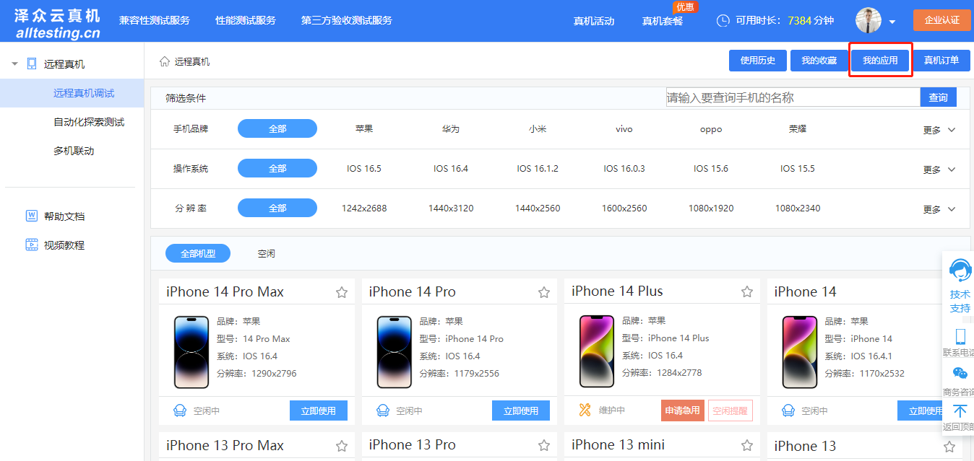Open 兼容性测试服务 menu
The height and width of the screenshot is (461, 974).
(x=155, y=20)
